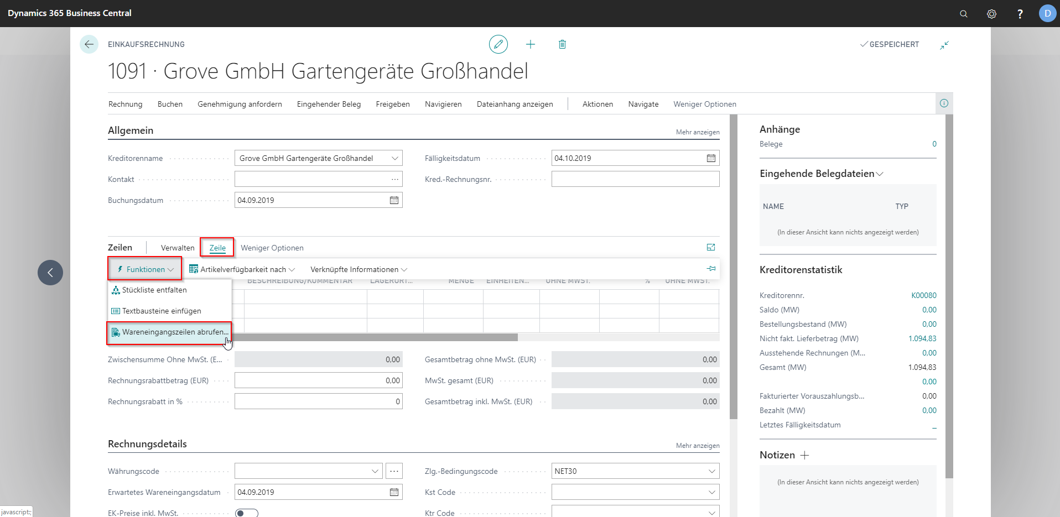Select Textbausteine einfügen menu entry
Viewport: 1060px width, 517px height.
click(170, 311)
